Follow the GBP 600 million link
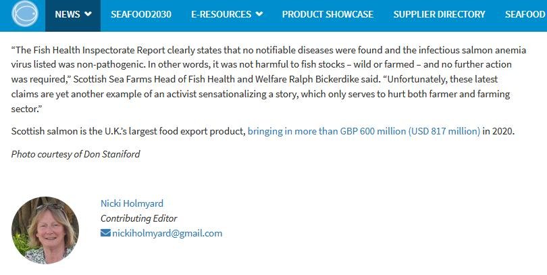Viewport: 547px width, 275px height. pyautogui.click(x=364, y=131)
